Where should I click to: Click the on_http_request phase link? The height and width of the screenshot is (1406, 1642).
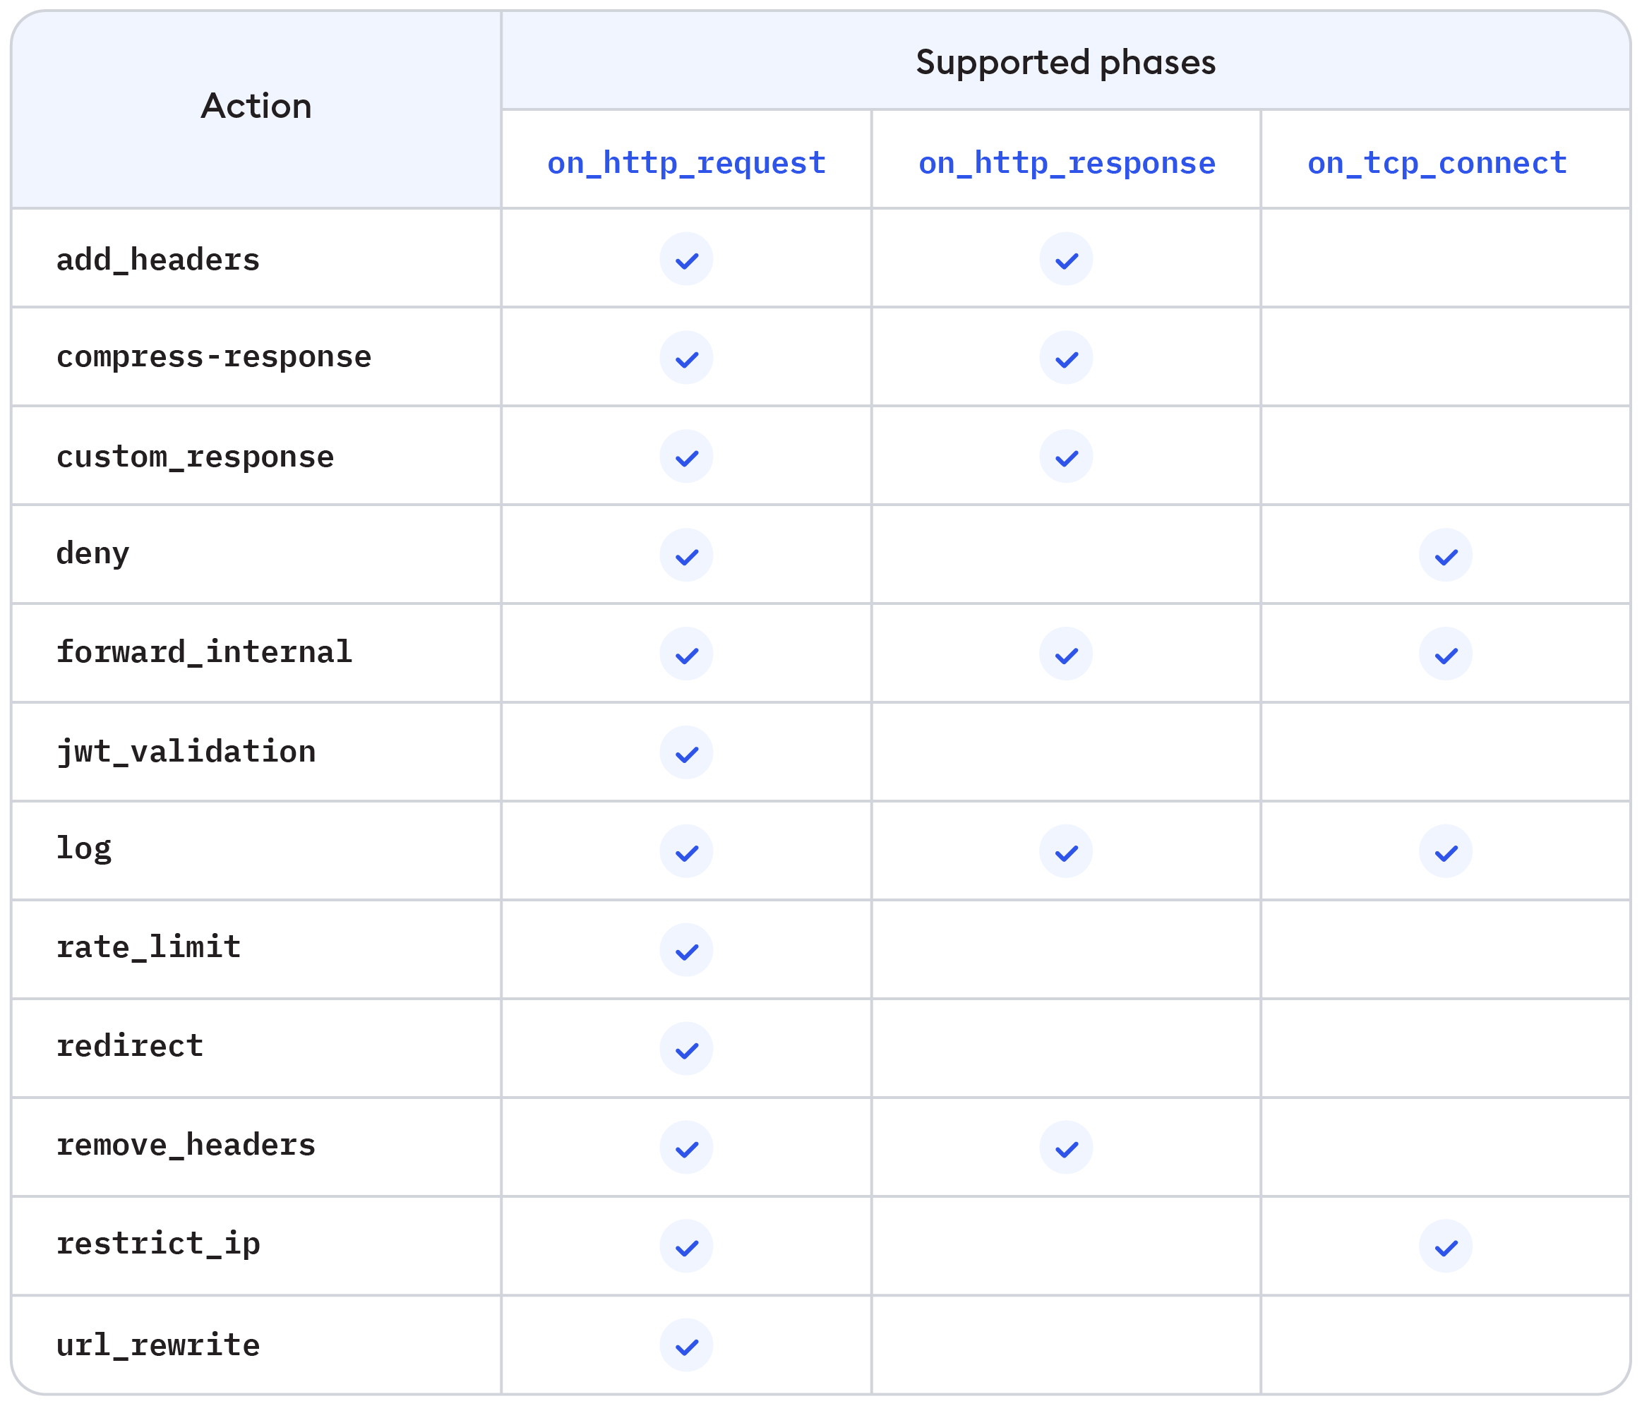coord(686,162)
